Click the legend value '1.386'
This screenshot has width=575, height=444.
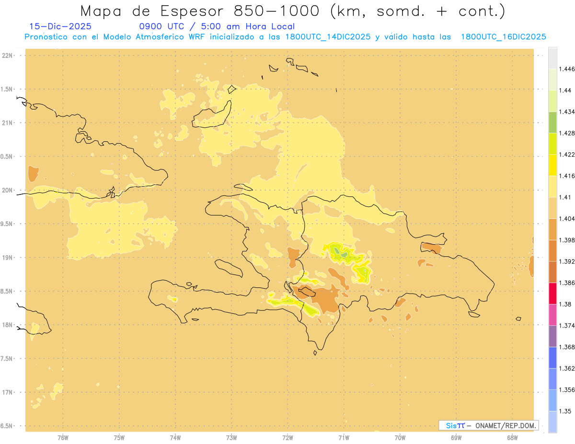(568, 283)
